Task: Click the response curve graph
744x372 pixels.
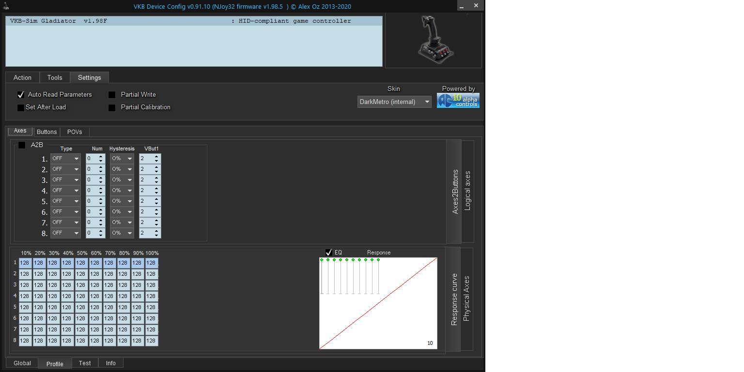Action: (378, 303)
